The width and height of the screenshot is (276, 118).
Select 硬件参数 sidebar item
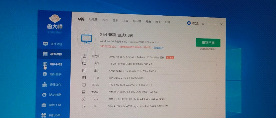(x=53, y=54)
